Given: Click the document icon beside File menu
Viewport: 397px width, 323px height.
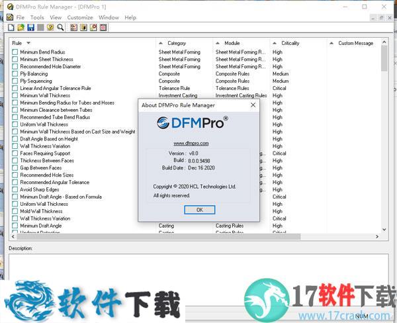Looking at the screenshot, I should (x=10, y=17).
